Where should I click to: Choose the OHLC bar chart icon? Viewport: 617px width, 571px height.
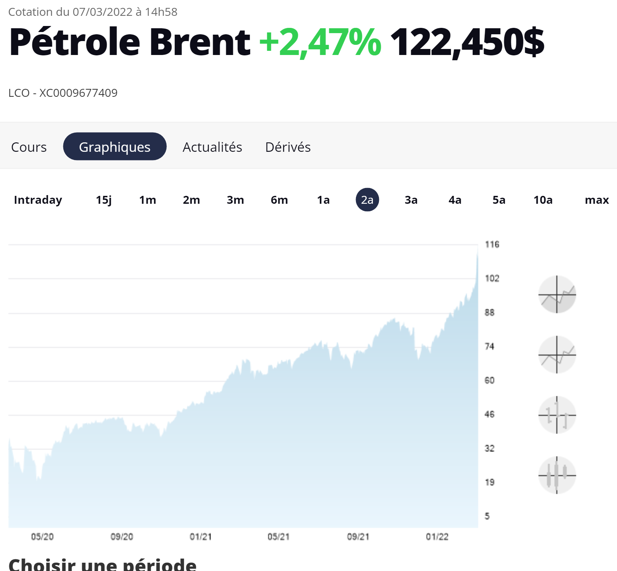557,415
